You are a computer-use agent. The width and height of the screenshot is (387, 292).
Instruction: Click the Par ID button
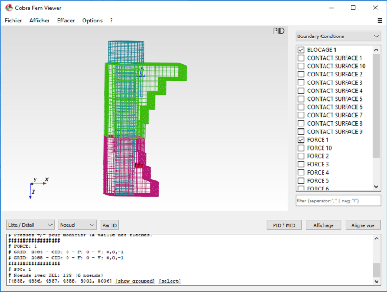(x=110, y=225)
